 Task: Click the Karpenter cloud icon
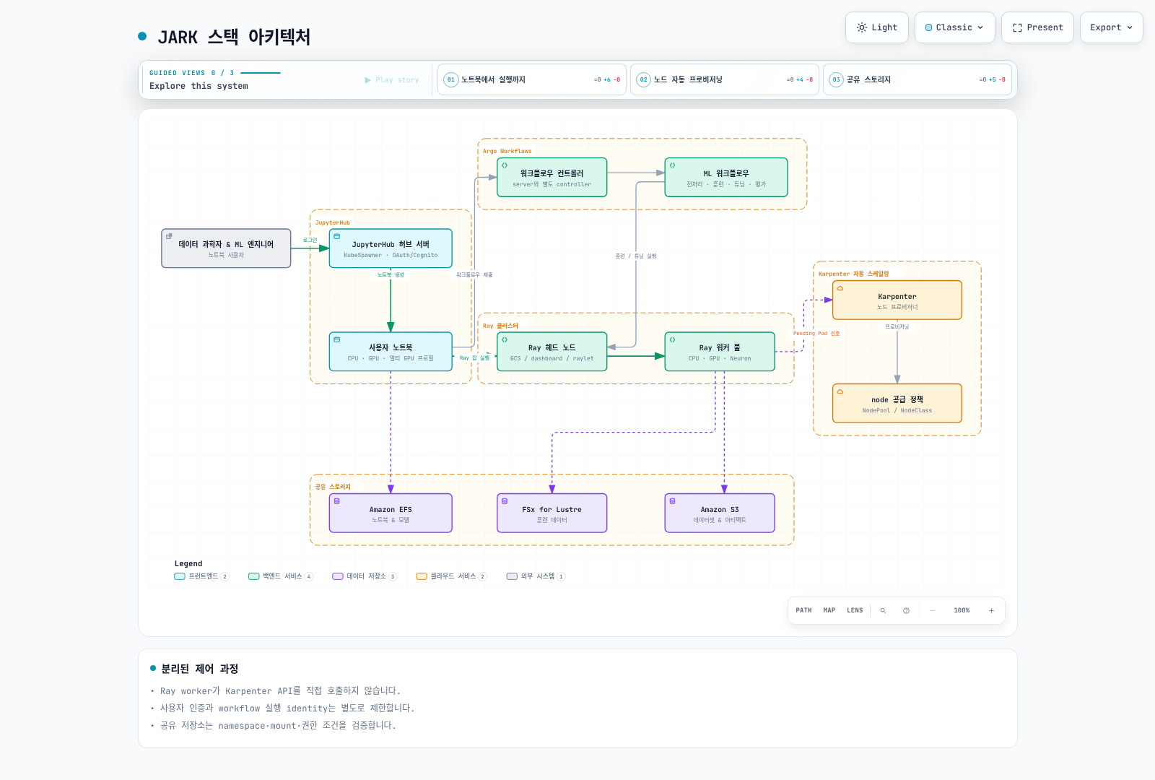(840, 288)
